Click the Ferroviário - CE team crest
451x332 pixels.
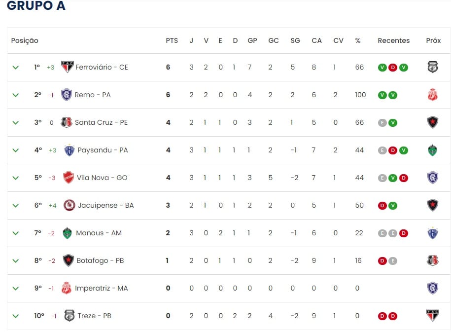[x=67, y=67]
